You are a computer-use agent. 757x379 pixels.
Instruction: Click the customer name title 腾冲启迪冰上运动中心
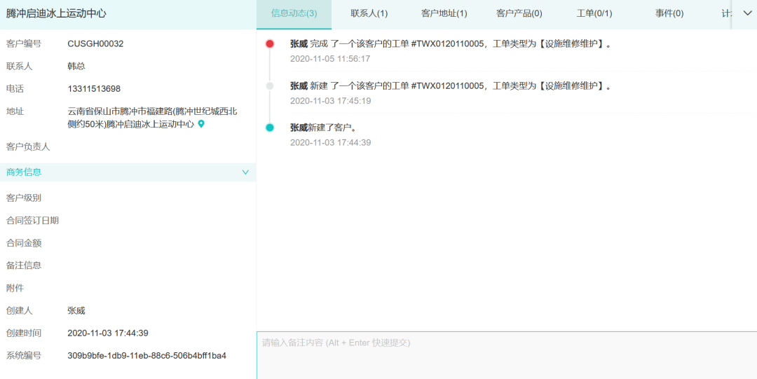pos(57,13)
